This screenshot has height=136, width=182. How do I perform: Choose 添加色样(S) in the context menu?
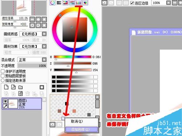[x=82, y=129]
